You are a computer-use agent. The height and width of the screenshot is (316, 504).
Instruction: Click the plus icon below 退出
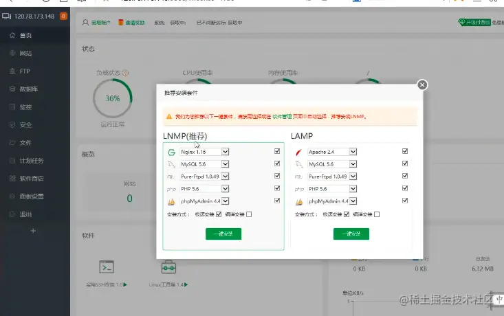point(33,231)
